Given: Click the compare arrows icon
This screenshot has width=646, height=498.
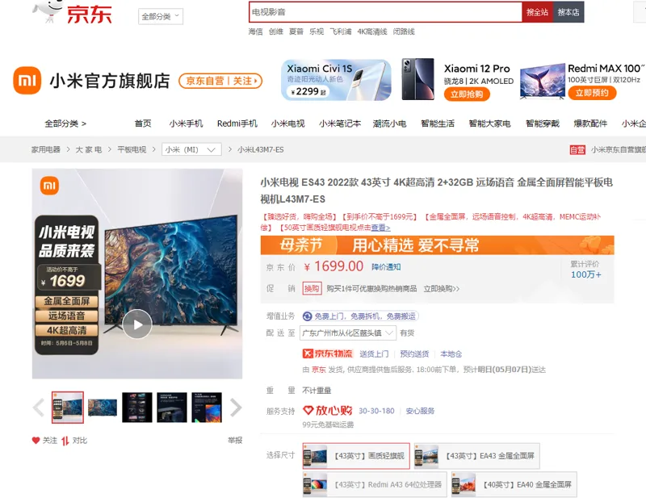Looking at the screenshot, I should [65, 441].
